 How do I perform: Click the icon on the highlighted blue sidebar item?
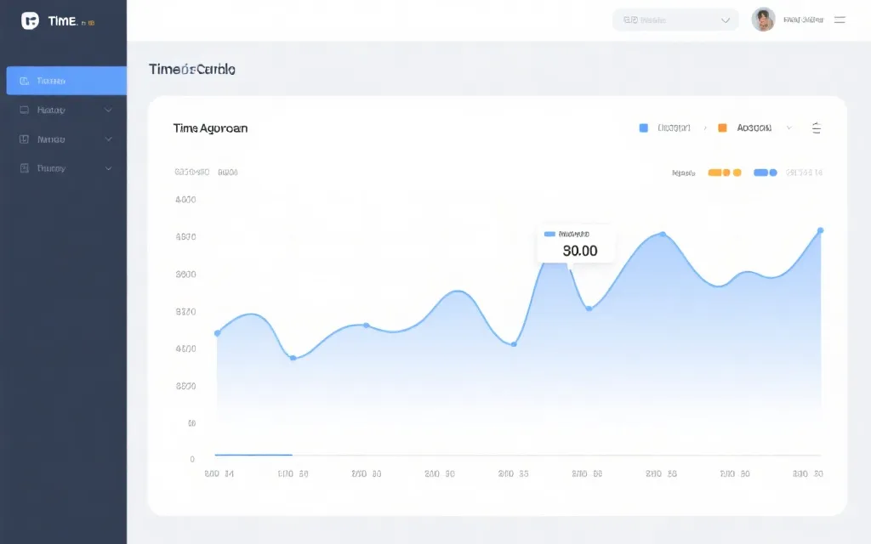point(24,81)
